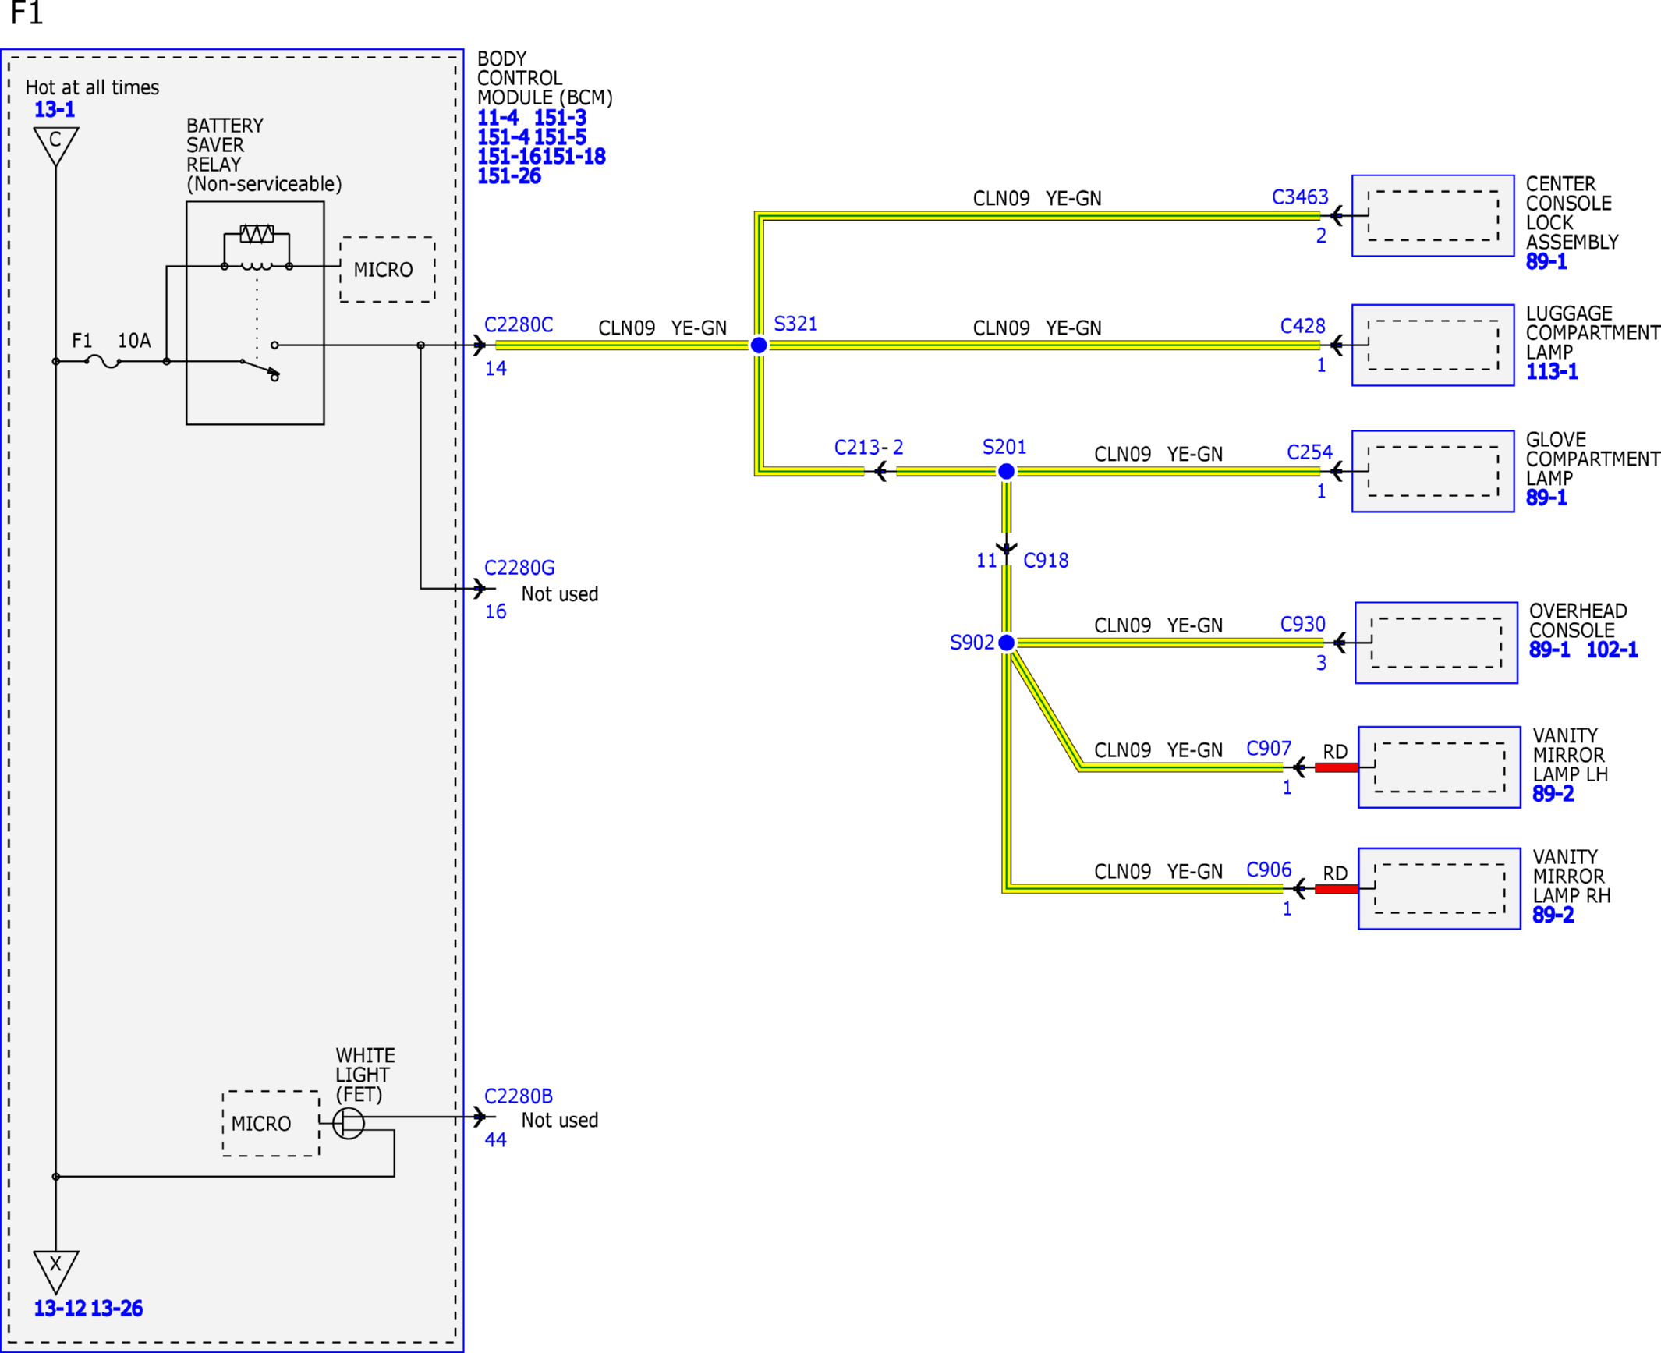The height and width of the screenshot is (1353, 1661).
Task: Open Vanity Mirror Lamp RH reference 89-2
Action: tap(1553, 915)
